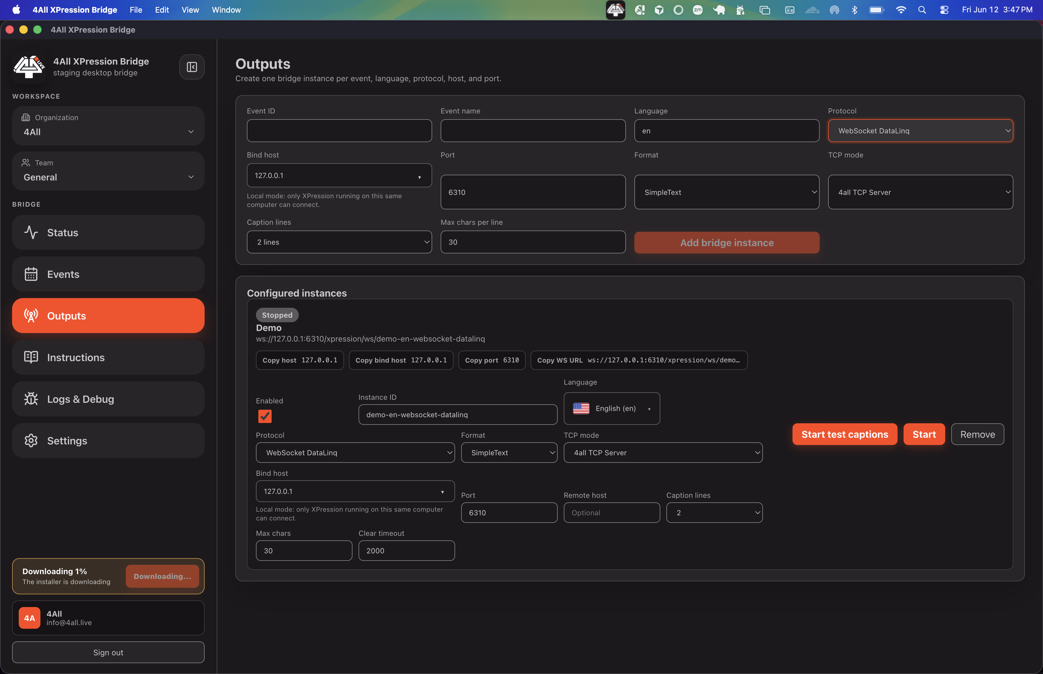Click the Demo instance Max chars field

304,551
